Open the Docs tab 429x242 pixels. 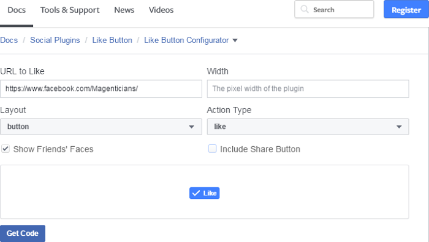coord(17,10)
